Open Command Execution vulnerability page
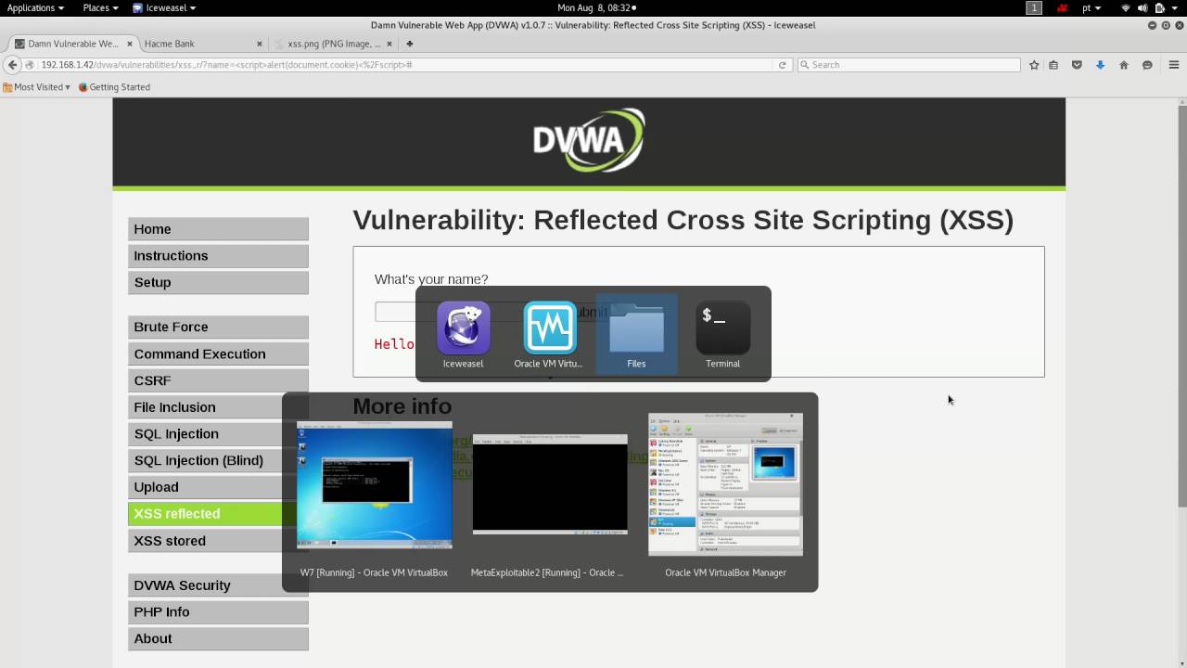Image resolution: width=1187 pixels, height=668 pixels. [218, 353]
